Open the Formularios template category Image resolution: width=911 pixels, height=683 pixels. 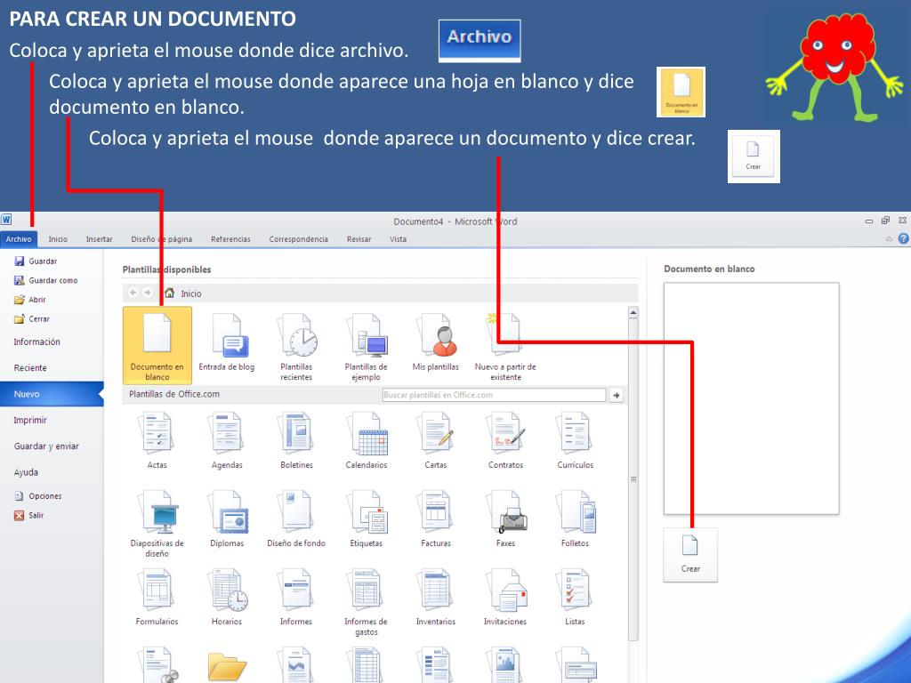pos(157,597)
